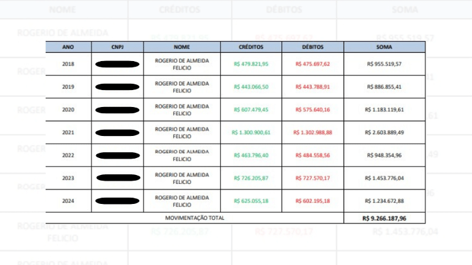Select sum value R$ 1.453.776,04 in the 2023 row
Image resolution: width=472 pixels, height=265 pixels.
pos(385,178)
